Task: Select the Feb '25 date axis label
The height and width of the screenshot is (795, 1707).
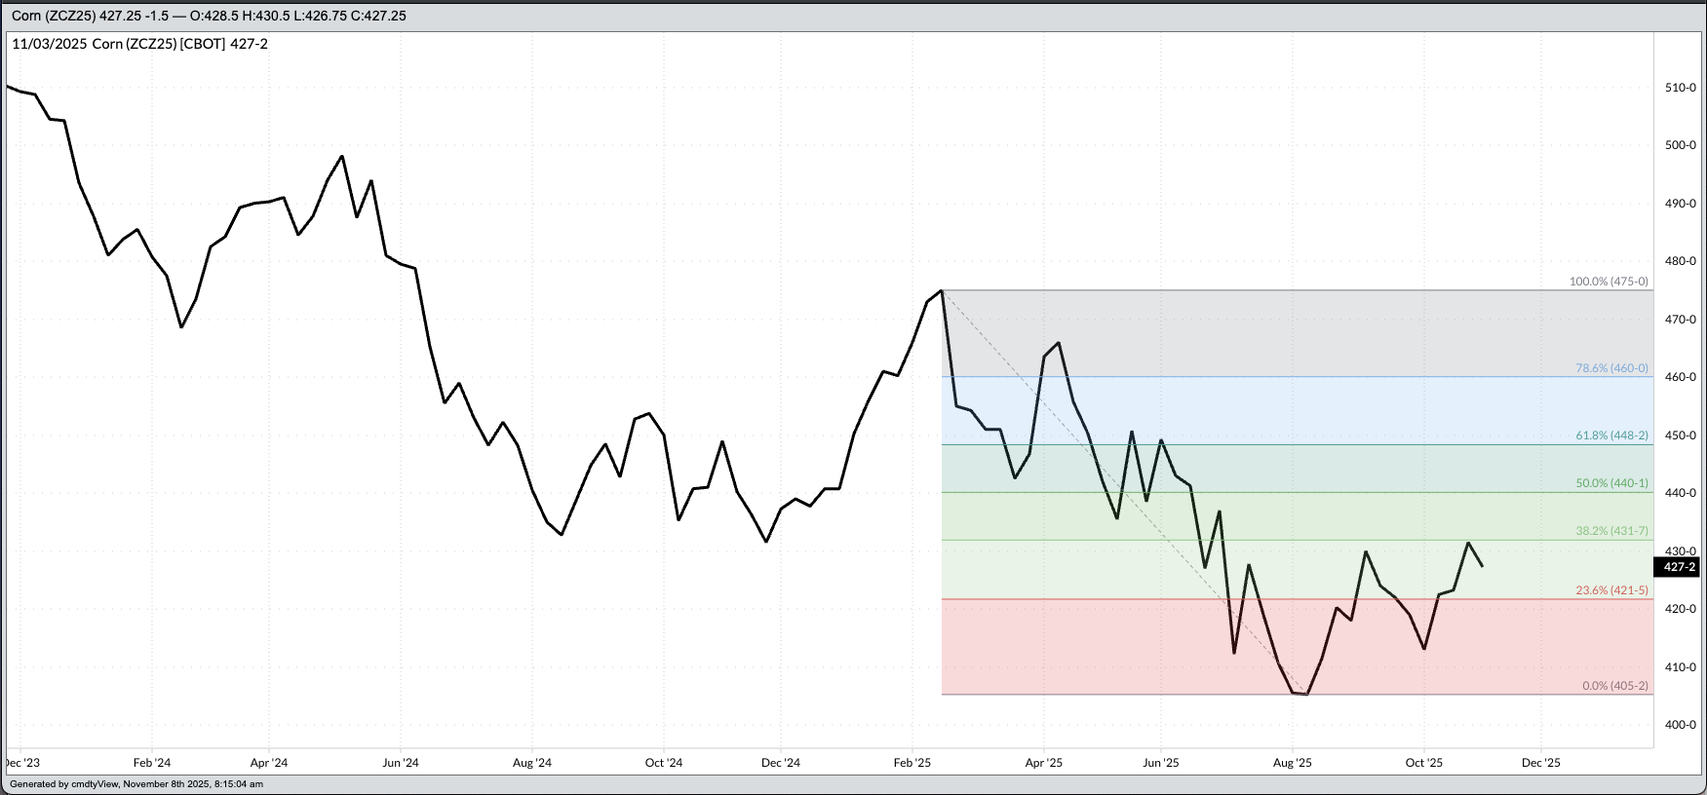Action: (x=912, y=763)
